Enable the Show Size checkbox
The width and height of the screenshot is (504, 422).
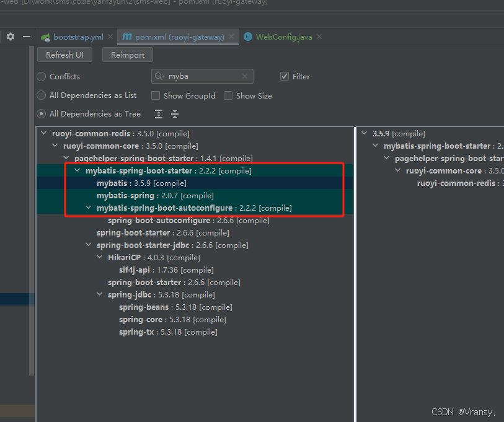[229, 95]
